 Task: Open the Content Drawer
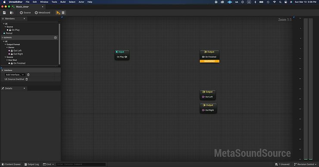point(11,164)
